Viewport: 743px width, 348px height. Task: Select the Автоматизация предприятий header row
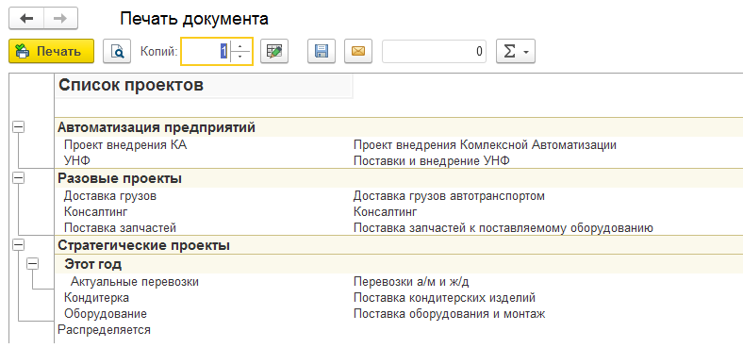[x=399, y=127]
